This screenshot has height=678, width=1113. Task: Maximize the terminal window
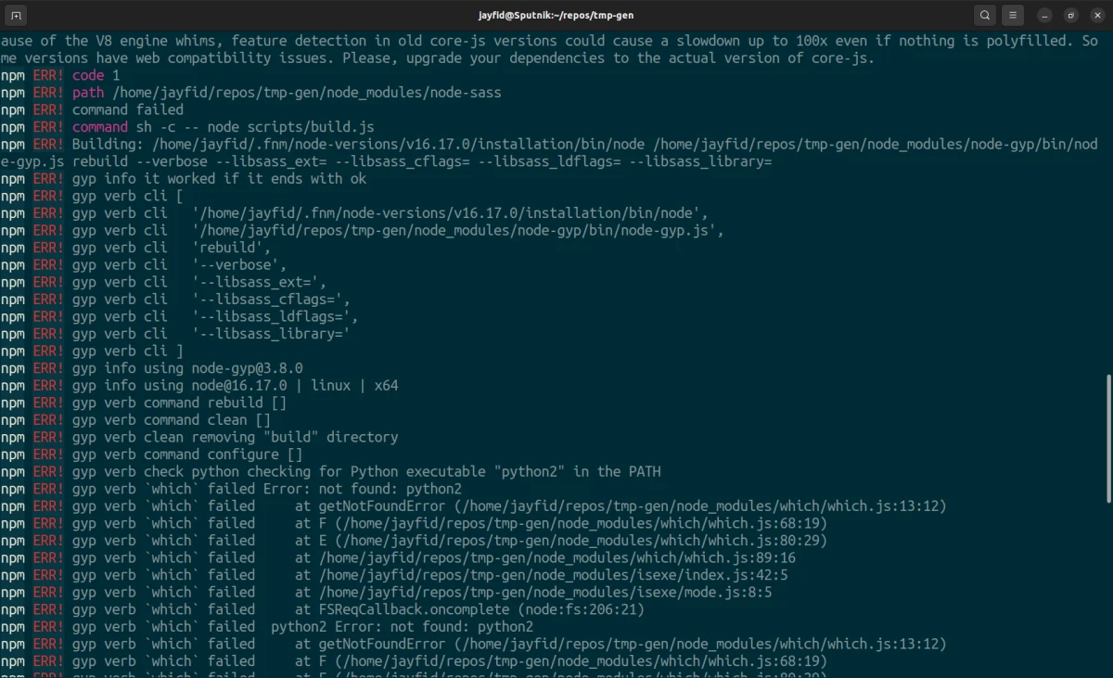1071,15
